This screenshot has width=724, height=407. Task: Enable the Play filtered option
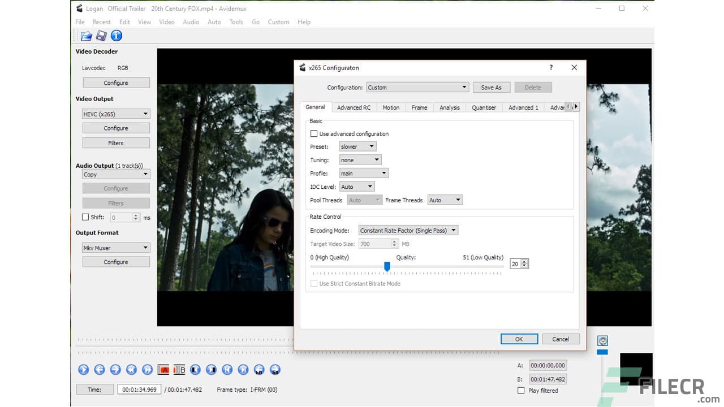tap(521, 391)
